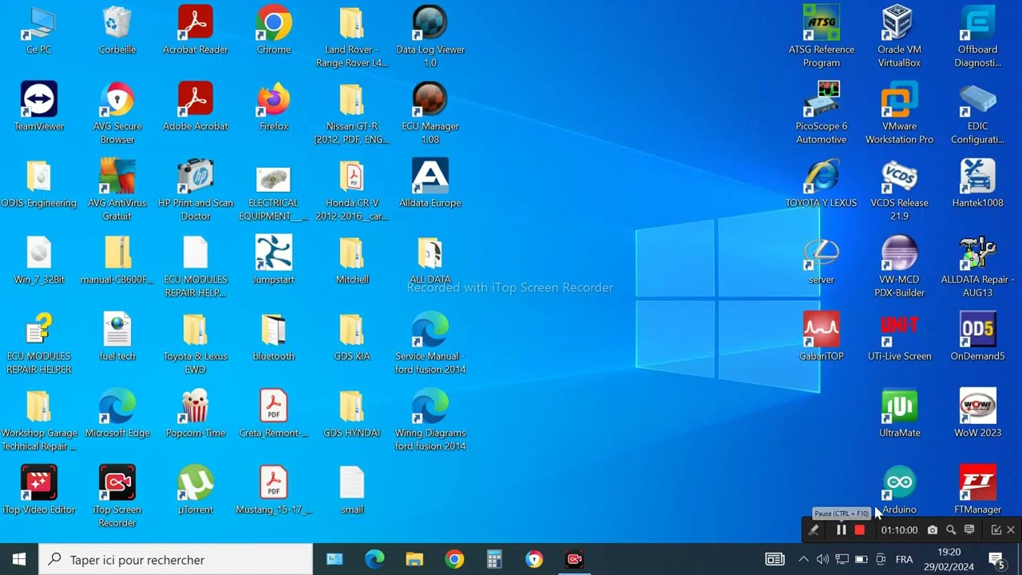Take a screenshot with the recorder camera icon
Image resolution: width=1022 pixels, height=575 pixels.
click(932, 530)
